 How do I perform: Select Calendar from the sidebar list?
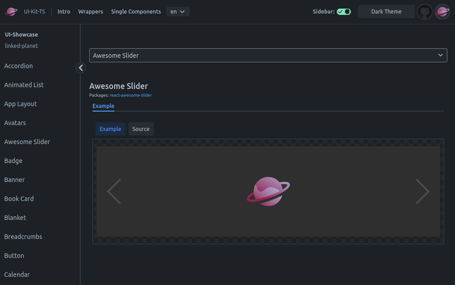coord(17,275)
